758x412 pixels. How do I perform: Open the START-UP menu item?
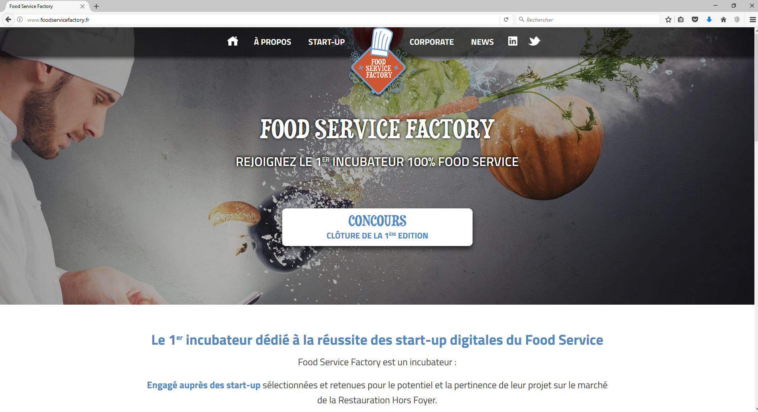click(326, 42)
